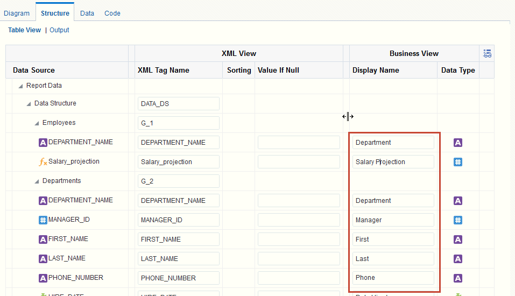
Task: Change data type icon for Phone row
Action: pos(458,278)
